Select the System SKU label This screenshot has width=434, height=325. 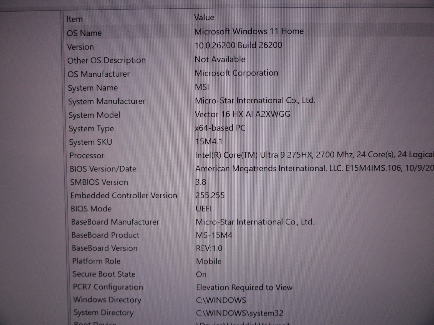click(91, 142)
